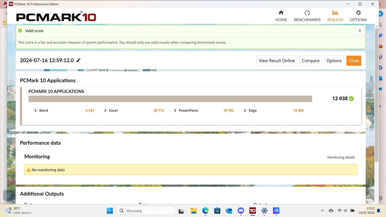Click the plus icon in Edge sidebar

(380, 106)
